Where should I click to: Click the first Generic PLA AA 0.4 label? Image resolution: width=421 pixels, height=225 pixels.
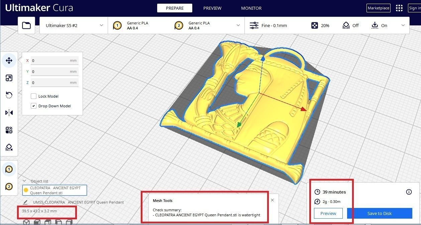pyautogui.click(x=137, y=25)
